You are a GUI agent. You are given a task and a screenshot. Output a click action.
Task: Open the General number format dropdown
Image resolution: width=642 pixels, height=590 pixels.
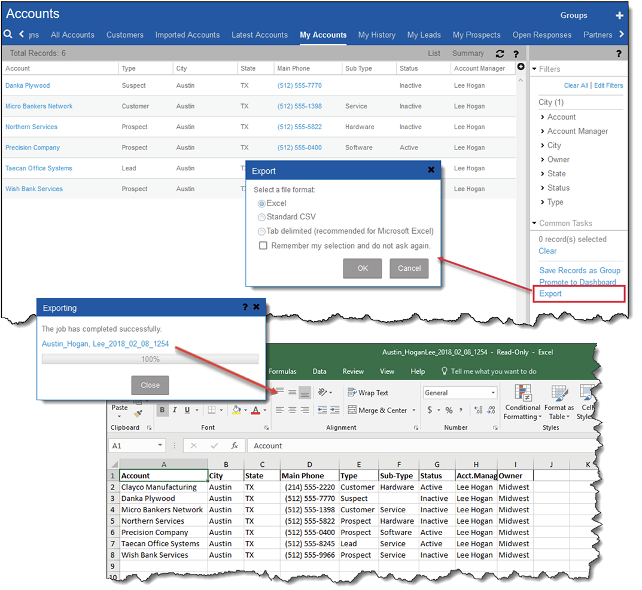(x=493, y=393)
